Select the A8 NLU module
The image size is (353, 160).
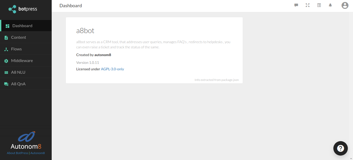point(26,72)
